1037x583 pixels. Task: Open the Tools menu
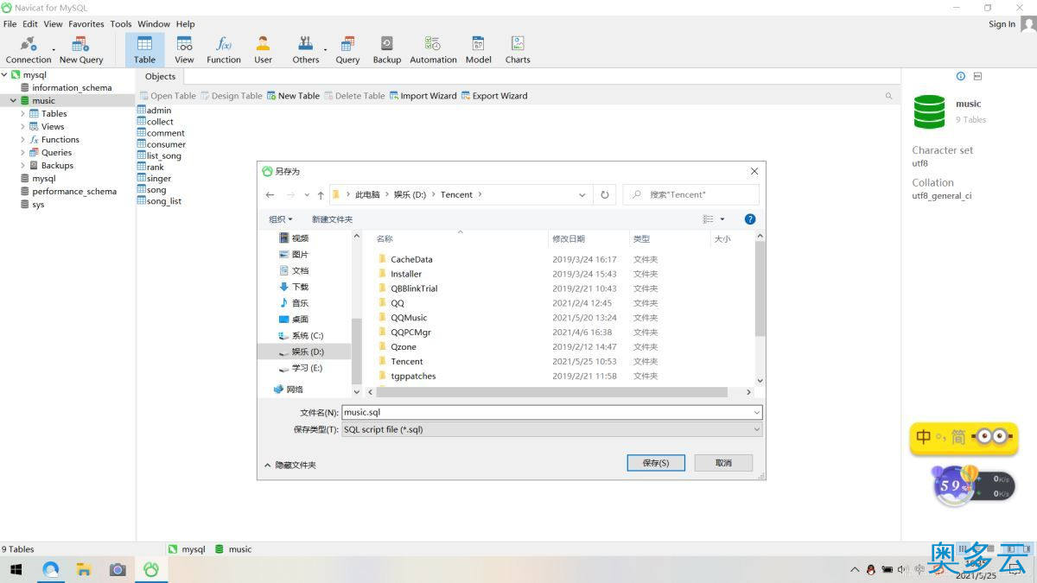121,24
